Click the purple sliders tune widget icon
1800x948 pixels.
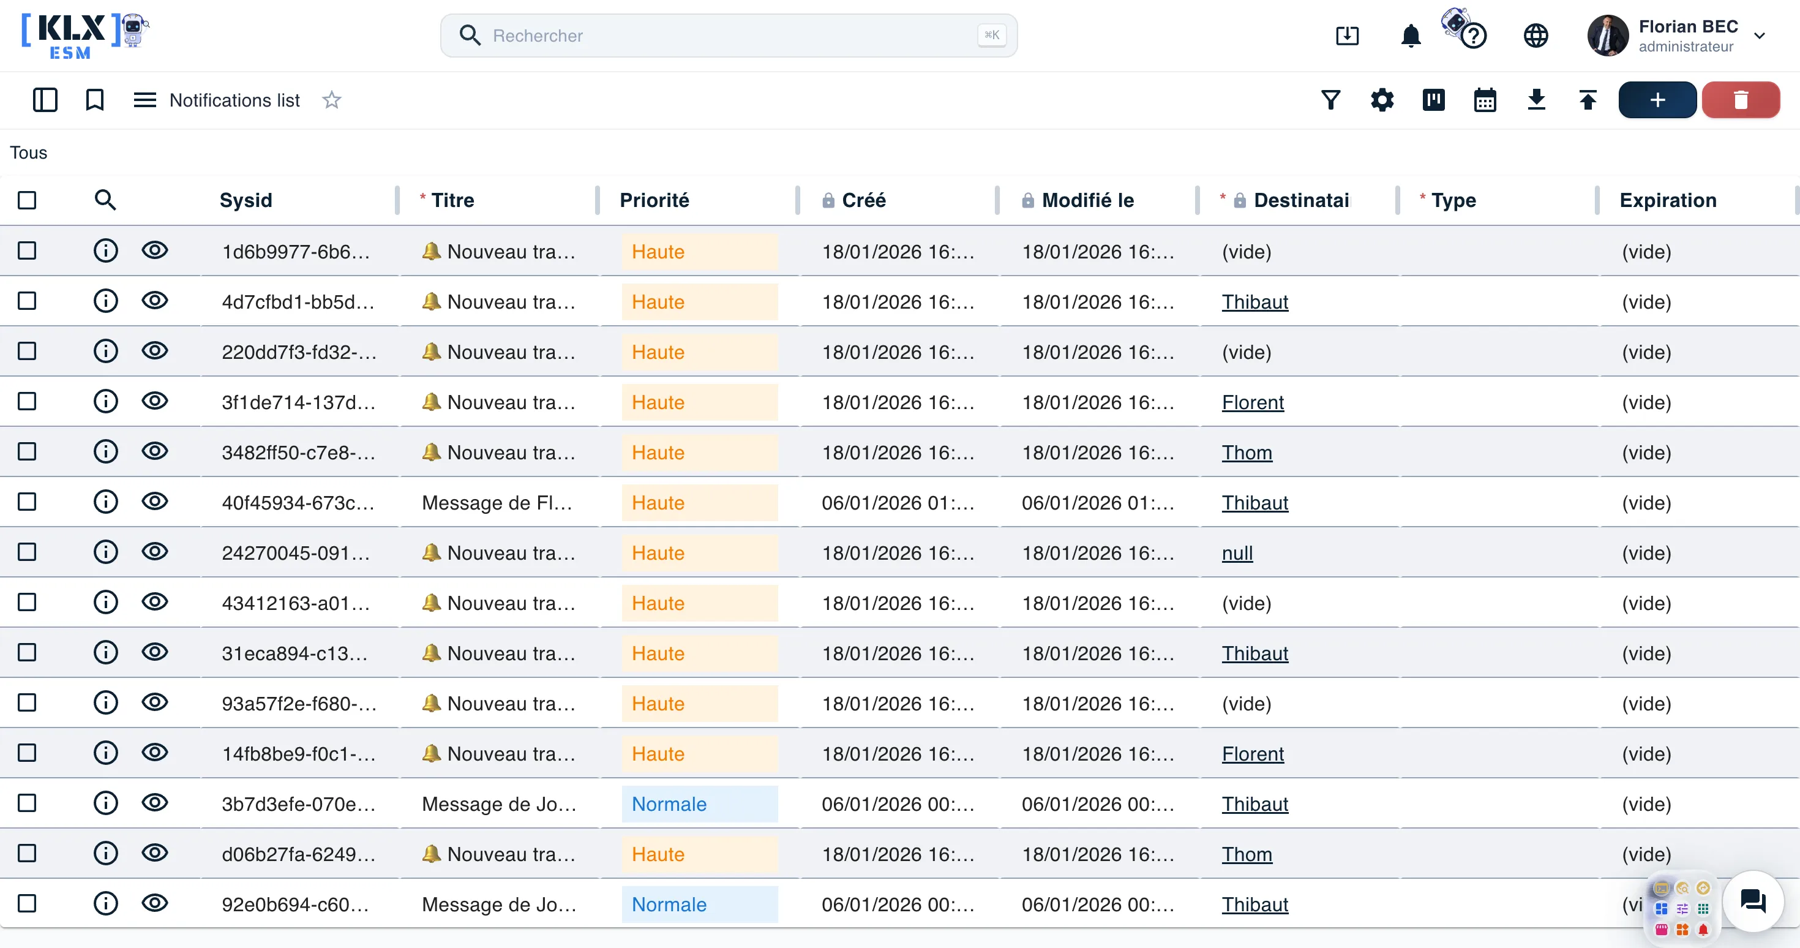pyautogui.click(x=1682, y=909)
